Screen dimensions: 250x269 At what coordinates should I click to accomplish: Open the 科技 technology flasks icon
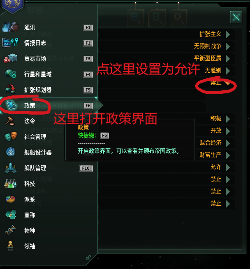[x=11, y=183]
